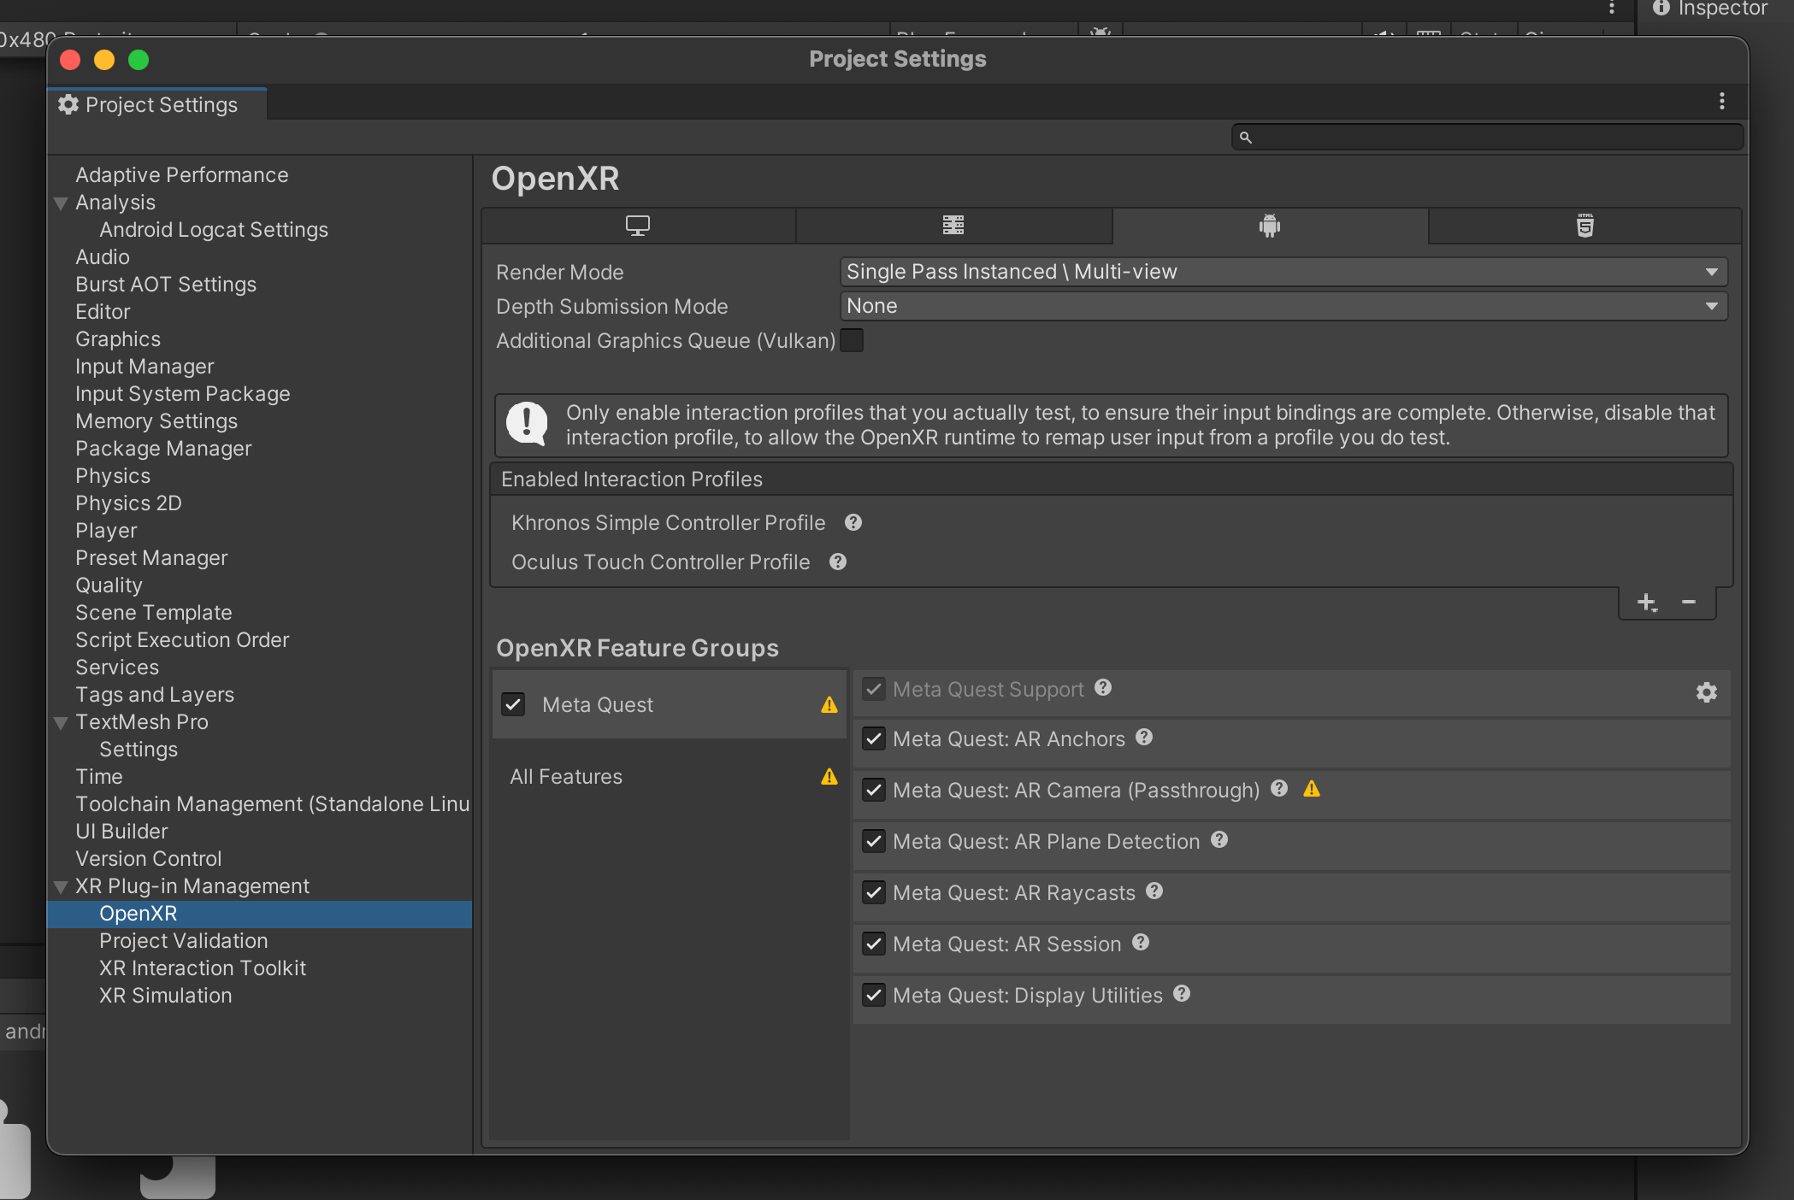Switch to the Android platform tab
This screenshot has height=1200, width=1794.
(1269, 226)
